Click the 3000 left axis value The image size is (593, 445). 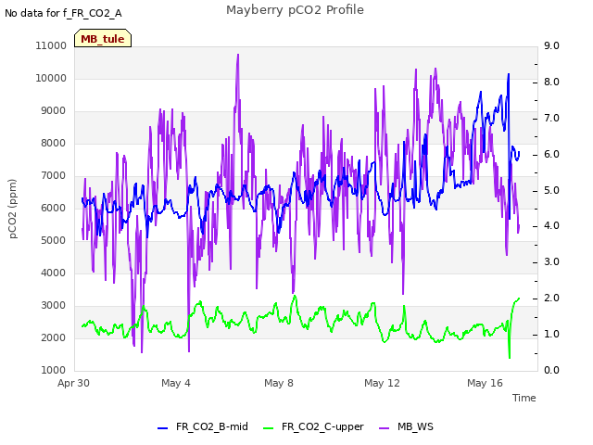coord(54,305)
